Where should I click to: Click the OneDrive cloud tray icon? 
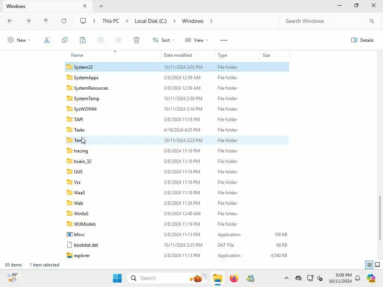tap(298, 278)
